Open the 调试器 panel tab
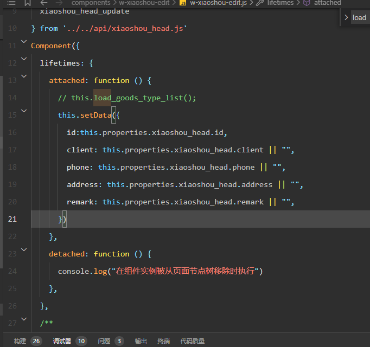The height and width of the screenshot is (347, 370). [x=62, y=341]
